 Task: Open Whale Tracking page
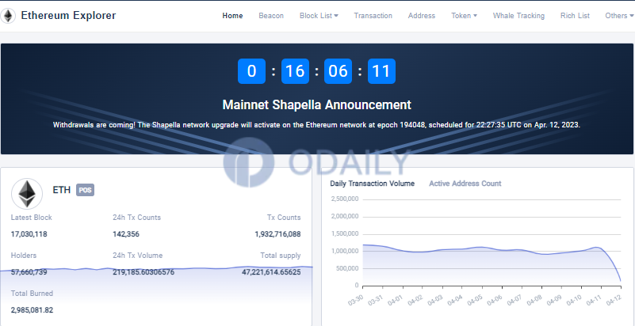[x=518, y=16]
